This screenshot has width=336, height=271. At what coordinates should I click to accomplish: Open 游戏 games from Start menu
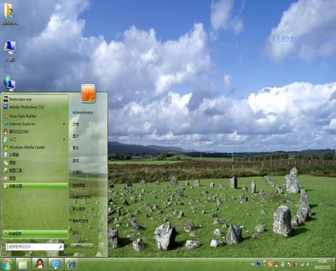(76, 160)
